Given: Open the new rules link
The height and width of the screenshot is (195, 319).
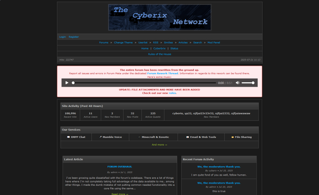Looking at the screenshot, I should click(x=172, y=93).
